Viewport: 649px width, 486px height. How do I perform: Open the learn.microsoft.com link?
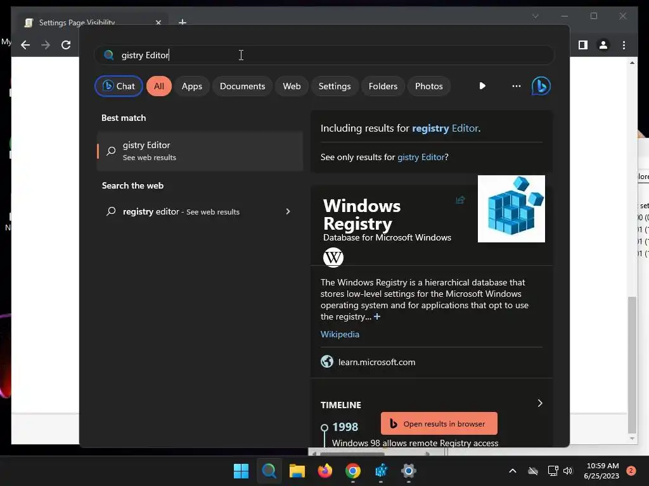tap(376, 362)
